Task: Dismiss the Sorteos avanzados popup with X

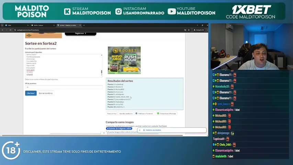Action: pyautogui.click(x=139, y=130)
